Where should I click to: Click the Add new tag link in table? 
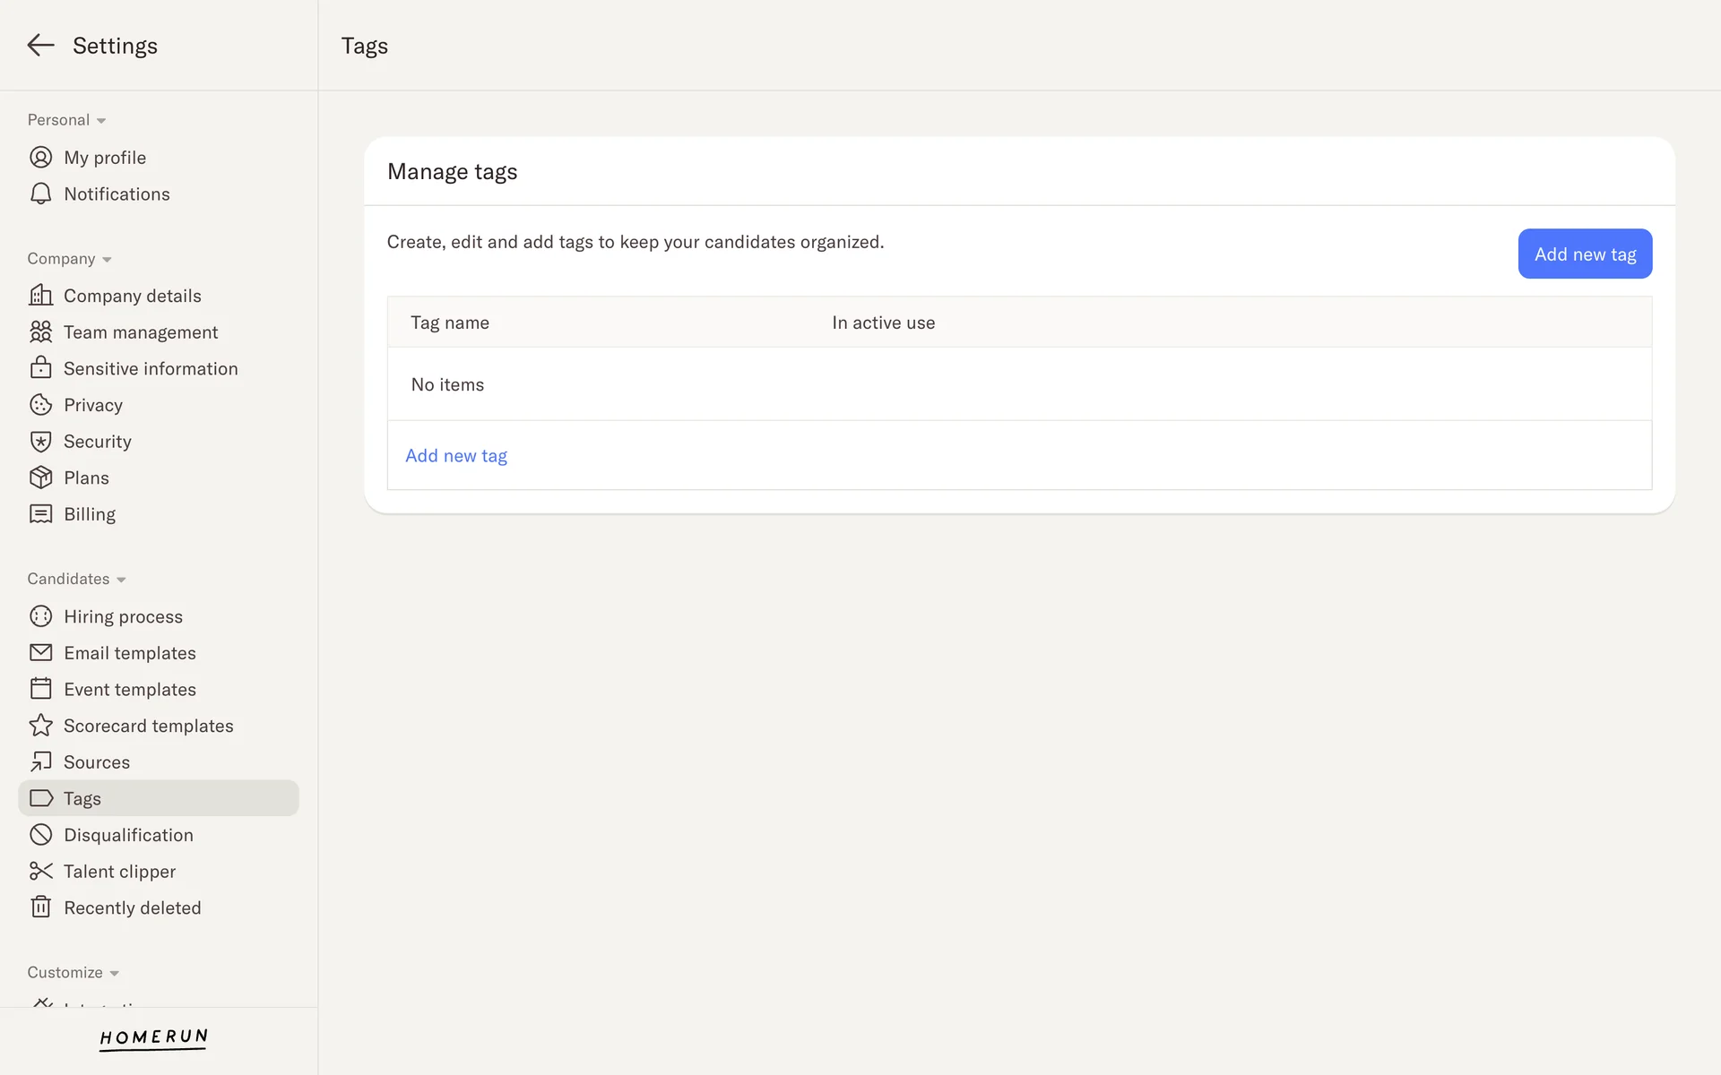point(456,456)
